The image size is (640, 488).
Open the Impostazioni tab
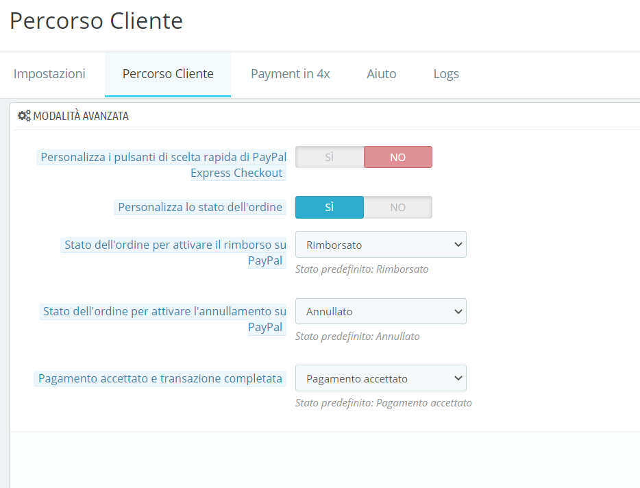pos(49,74)
